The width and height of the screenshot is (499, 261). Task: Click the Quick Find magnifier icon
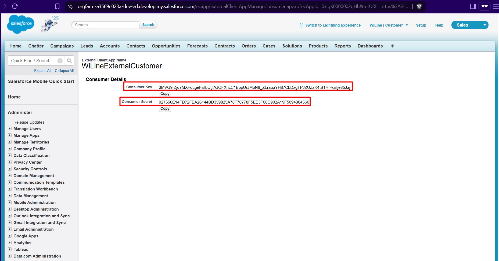coord(69,61)
